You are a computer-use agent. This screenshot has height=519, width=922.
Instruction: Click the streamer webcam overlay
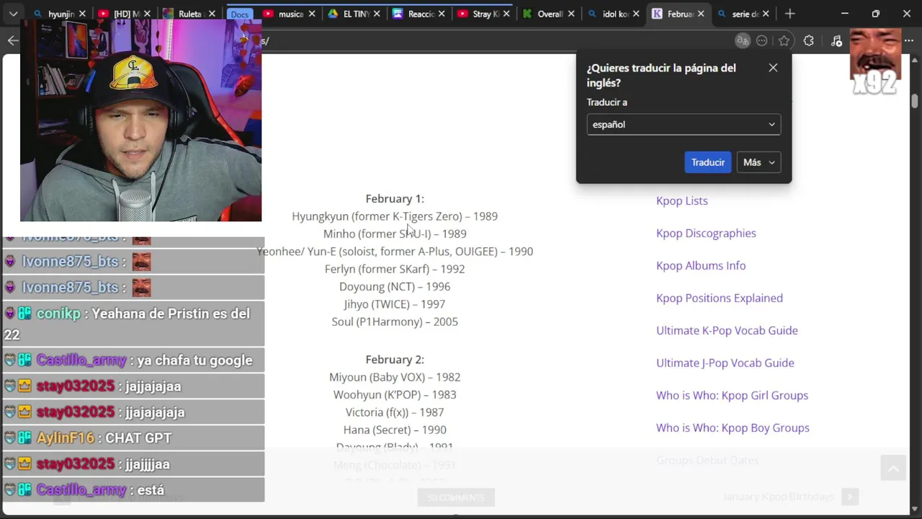140,121
